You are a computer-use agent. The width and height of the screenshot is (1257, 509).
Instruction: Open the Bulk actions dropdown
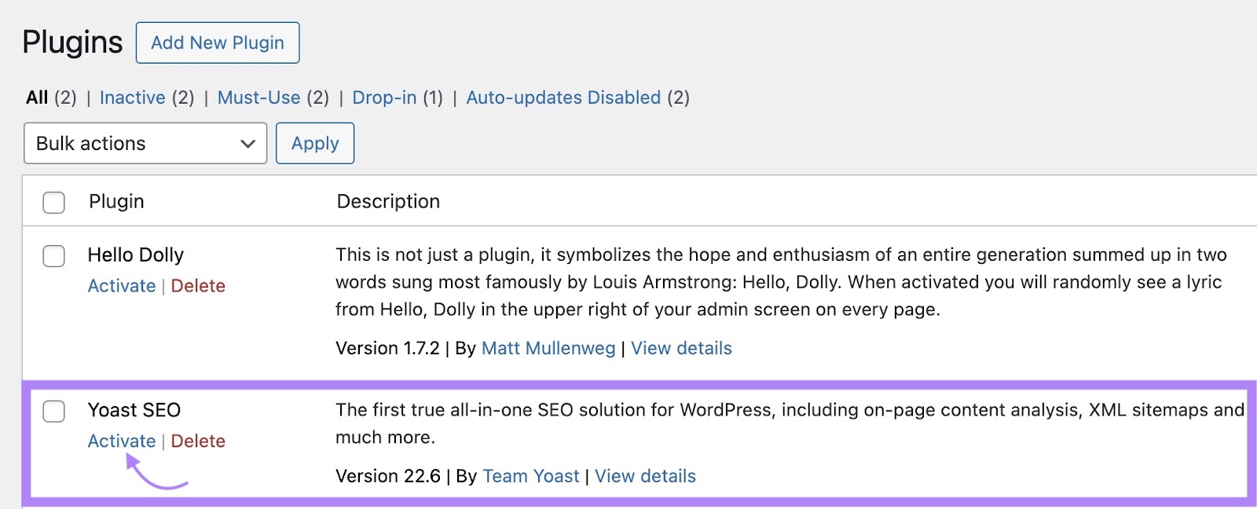pyautogui.click(x=145, y=143)
